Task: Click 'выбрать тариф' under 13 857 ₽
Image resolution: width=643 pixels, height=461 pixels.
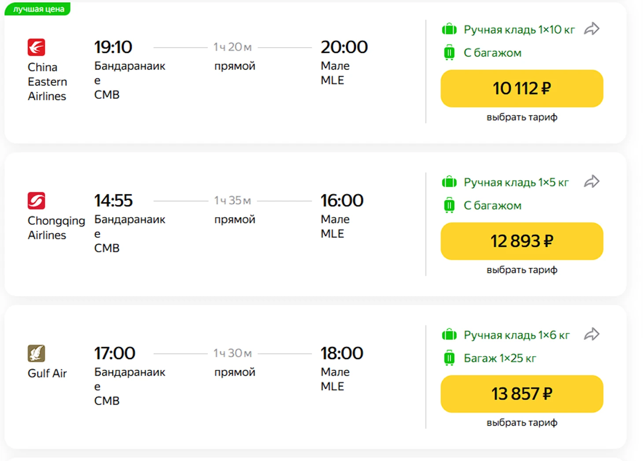Action: 521,423
